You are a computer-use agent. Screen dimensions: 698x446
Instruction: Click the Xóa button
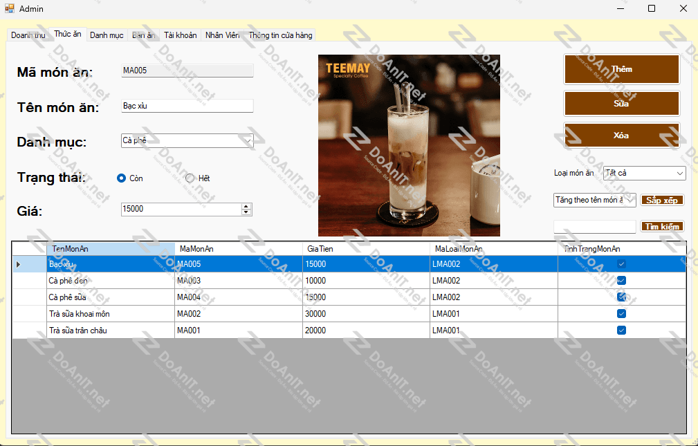(x=621, y=136)
